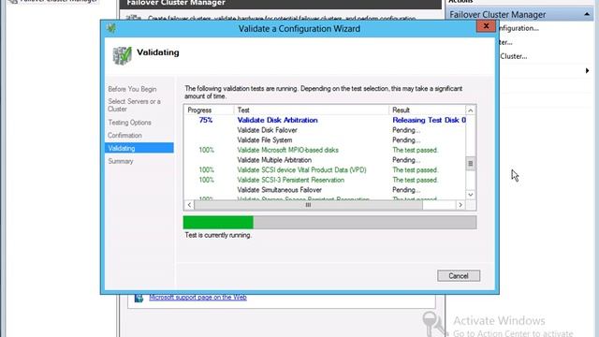Viewport: 599px width, 337px height.
Task: Close the Validate a Configuration Wizard
Action: (486, 26)
